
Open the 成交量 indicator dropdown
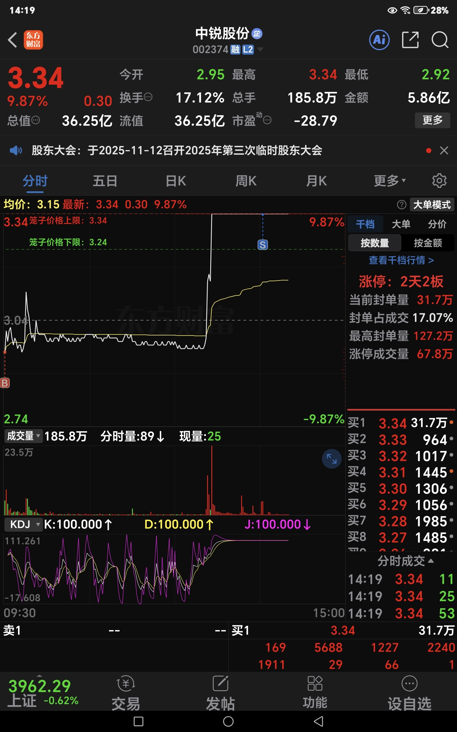[x=23, y=436]
